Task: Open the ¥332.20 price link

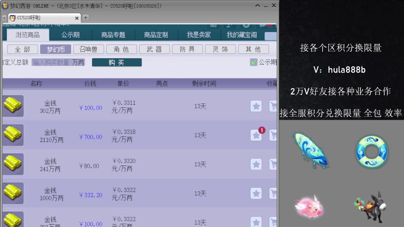Action: [x=90, y=195]
